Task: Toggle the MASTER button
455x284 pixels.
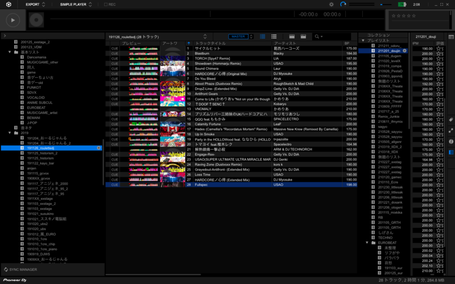Action: click(238, 36)
